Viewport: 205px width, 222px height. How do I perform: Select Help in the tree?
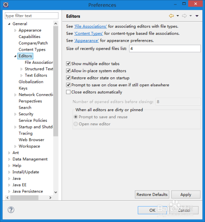(17, 166)
